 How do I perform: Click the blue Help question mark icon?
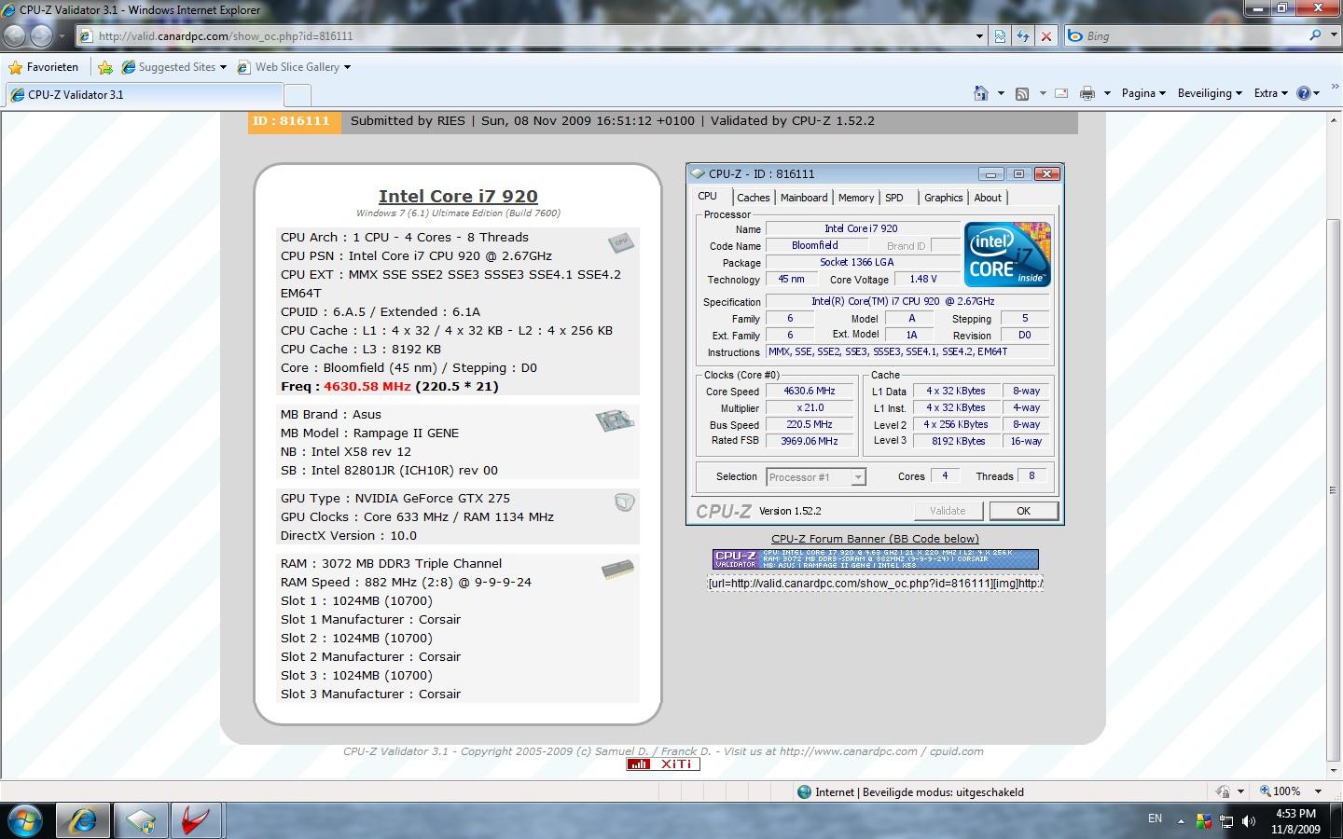pyautogui.click(x=1304, y=93)
